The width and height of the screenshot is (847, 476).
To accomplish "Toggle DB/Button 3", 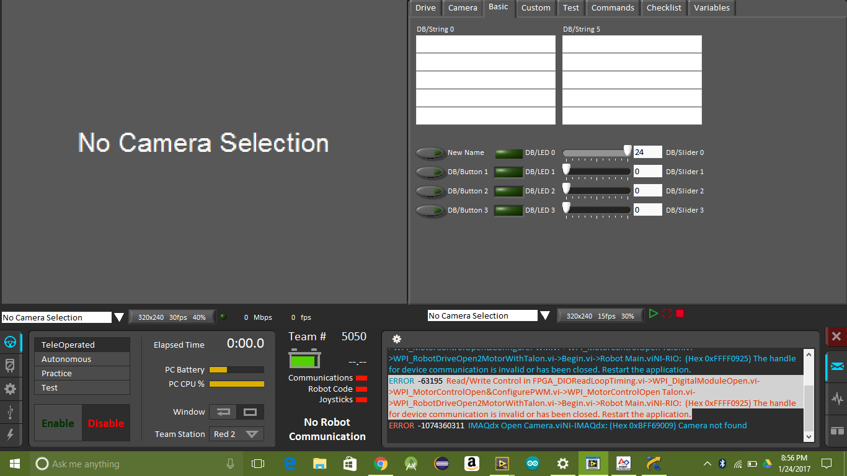I will pyautogui.click(x=430, y=210).
